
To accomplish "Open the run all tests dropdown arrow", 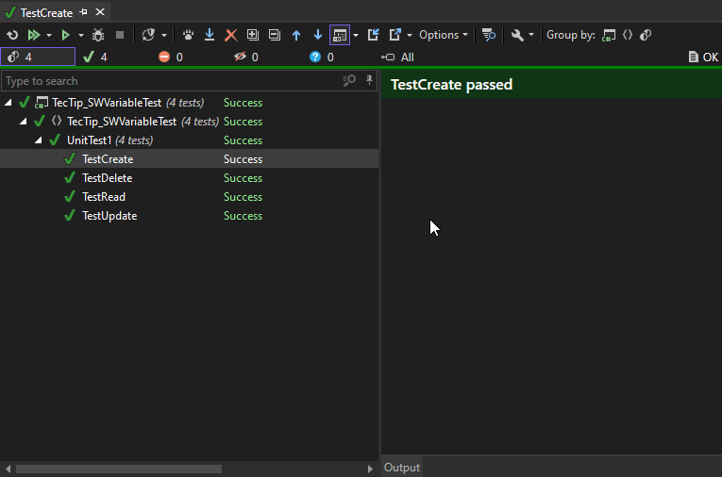I will pyautogui.click(x=49, y=35).
